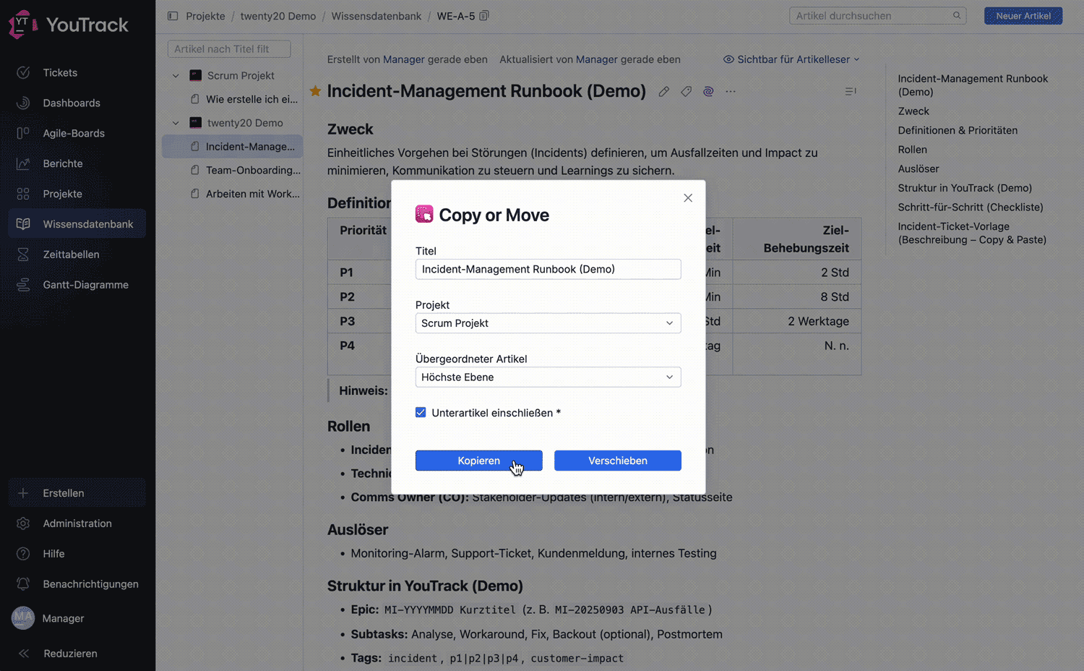Click the tag icon next to title
Image resolution: width=1084 pixels, height=671 pixels.
(x=686, y=92)
